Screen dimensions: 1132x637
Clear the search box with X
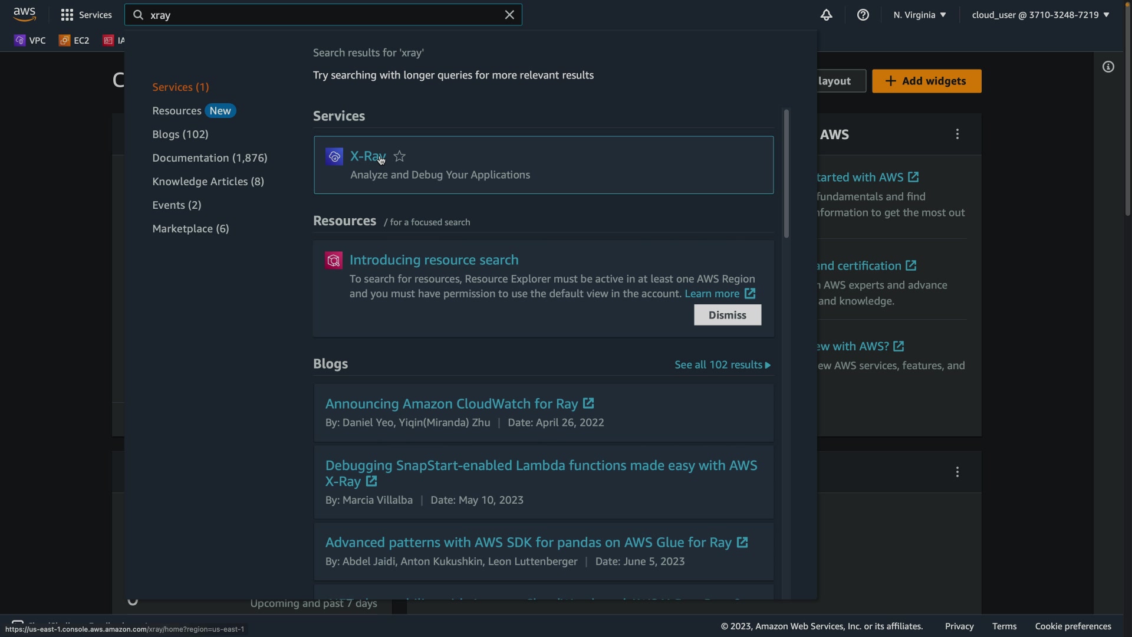(509, 15)
